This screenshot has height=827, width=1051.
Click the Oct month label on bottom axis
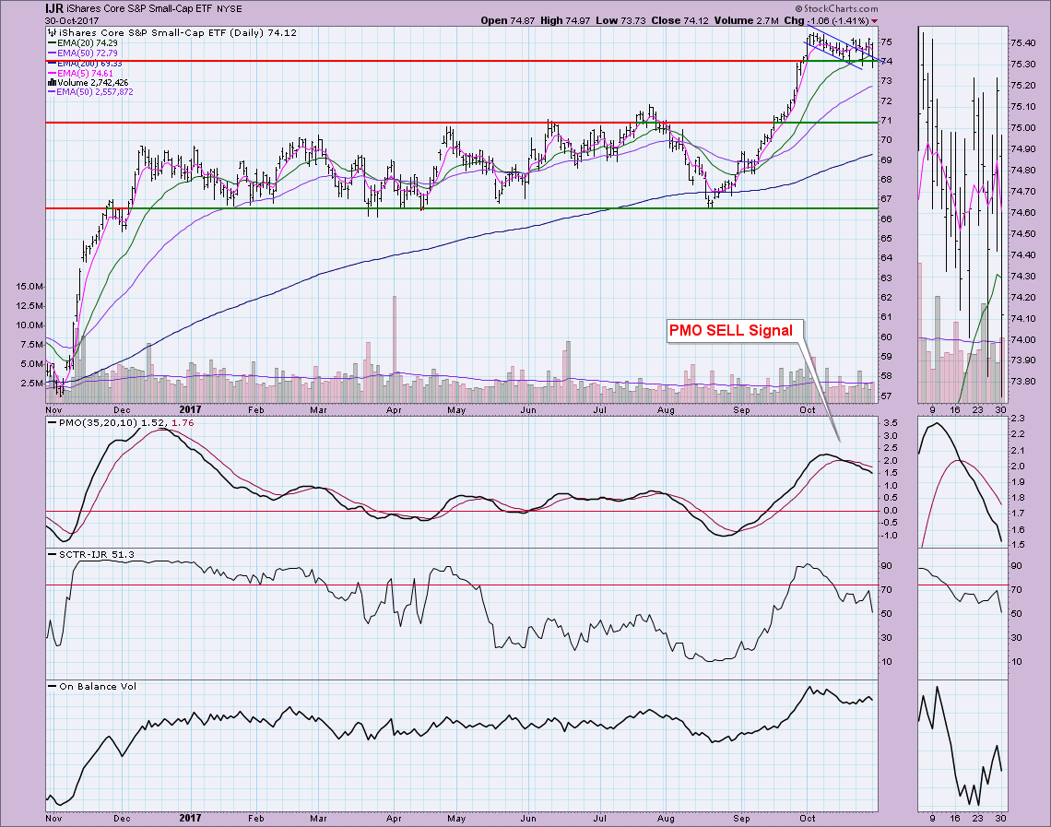[808, 817]
